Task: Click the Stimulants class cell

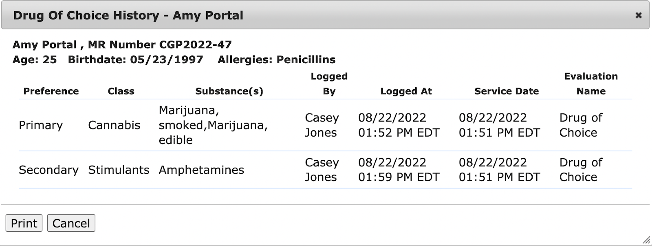Action: 119,170
